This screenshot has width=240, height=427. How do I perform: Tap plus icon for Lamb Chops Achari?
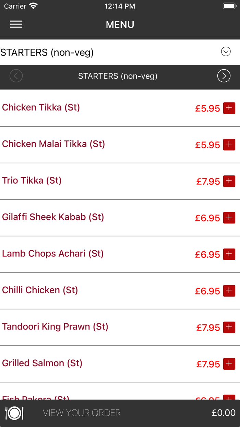(x=229, y=254)
